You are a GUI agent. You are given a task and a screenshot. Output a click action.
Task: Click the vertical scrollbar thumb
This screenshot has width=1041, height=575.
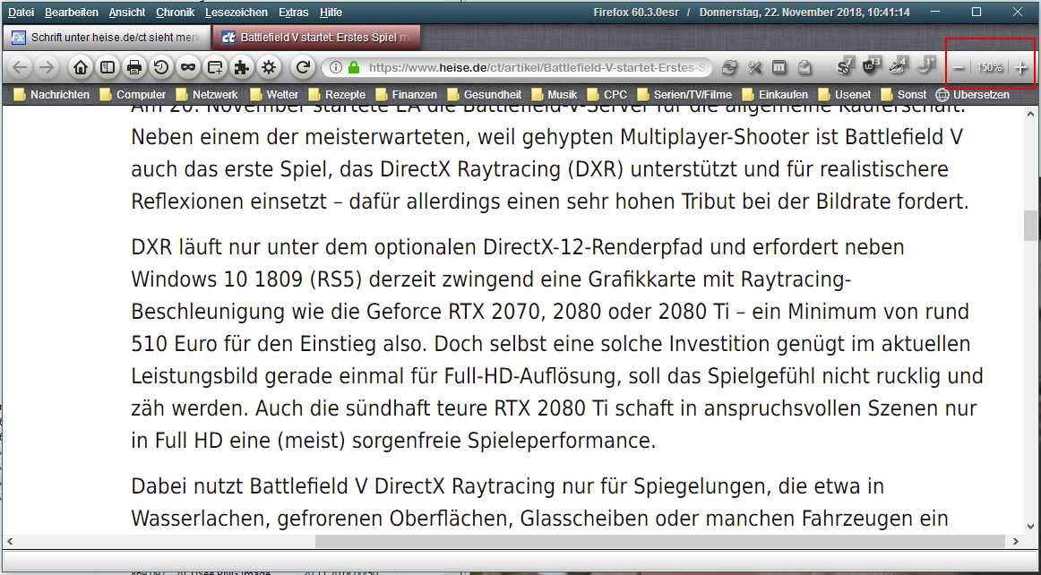[x=1031, y=227]
